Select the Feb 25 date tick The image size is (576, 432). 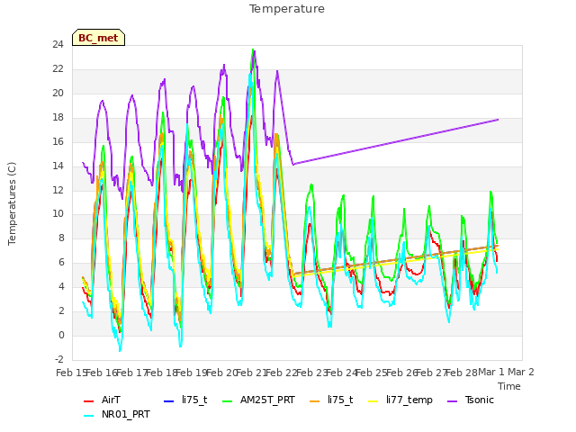click(x=372, y=373)
